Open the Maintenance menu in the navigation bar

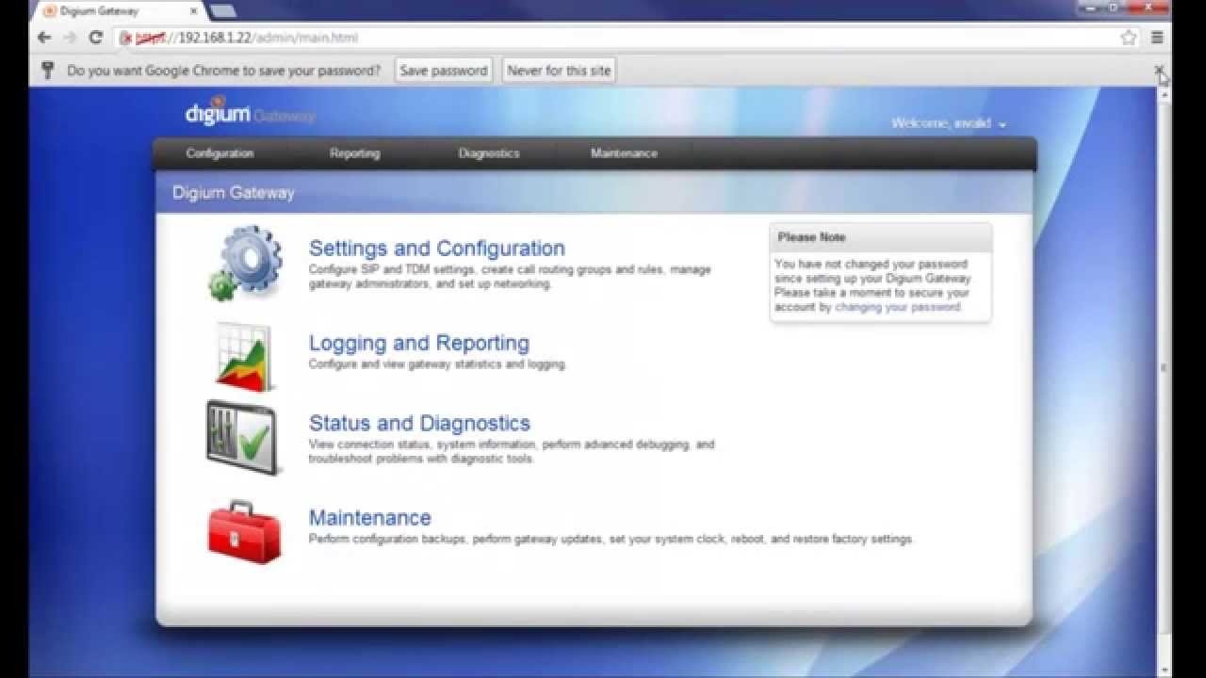(x=624, y=153)
